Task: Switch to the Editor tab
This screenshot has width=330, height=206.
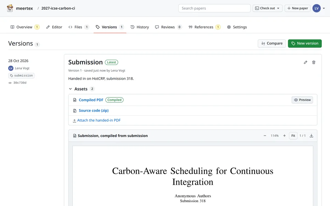Action: 54,27
